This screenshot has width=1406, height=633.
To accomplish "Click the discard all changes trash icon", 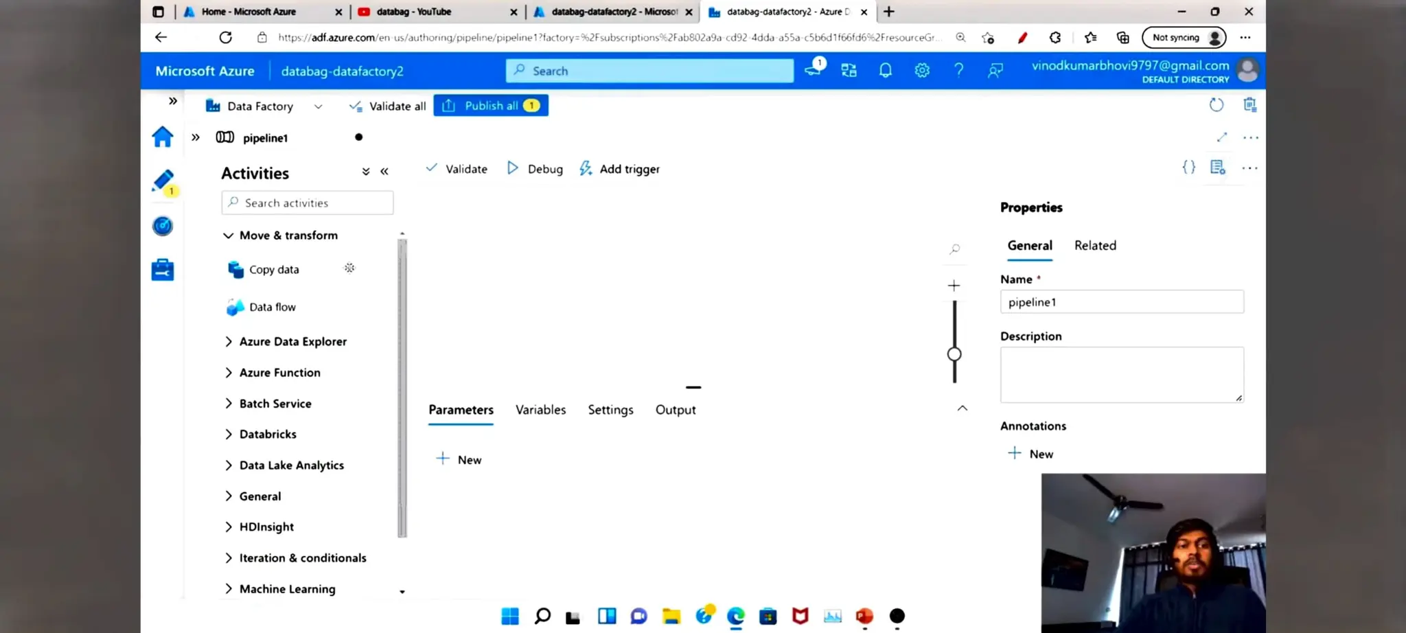I will pyautogui.click(x=1250, y=104).
